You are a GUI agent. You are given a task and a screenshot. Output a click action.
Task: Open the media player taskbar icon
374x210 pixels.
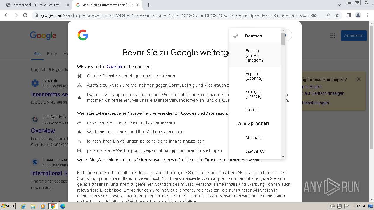point(43,206)
